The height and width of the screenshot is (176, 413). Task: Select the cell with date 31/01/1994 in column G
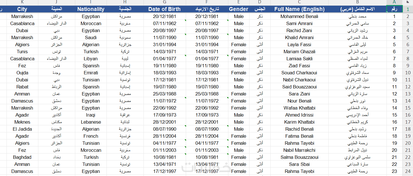165,44
